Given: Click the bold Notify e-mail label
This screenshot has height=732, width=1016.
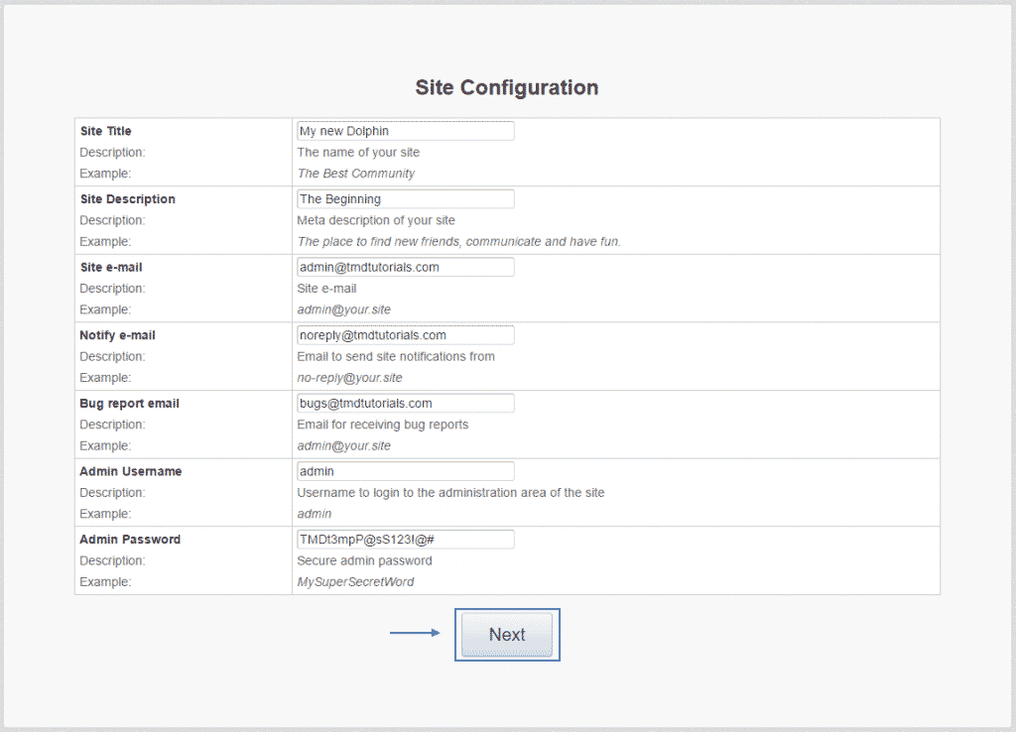Looking at the screenshot, I should coord(117,335).
